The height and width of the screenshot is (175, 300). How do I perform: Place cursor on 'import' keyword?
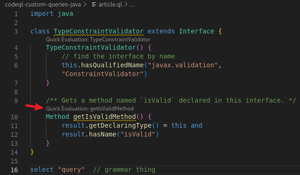click(42, 13)
